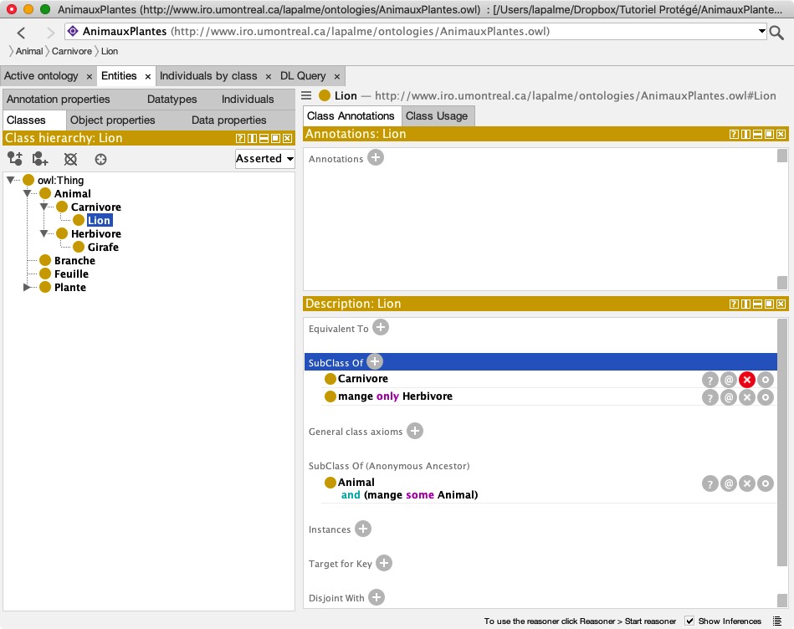This screenshot has height=629, width=794.
Task: Add a new annotation with plus icon
Action: tap(376, 157)
